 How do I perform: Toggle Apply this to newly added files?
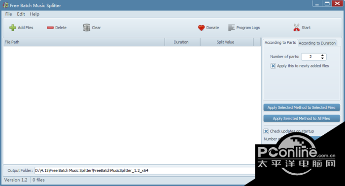click(273, 66)
